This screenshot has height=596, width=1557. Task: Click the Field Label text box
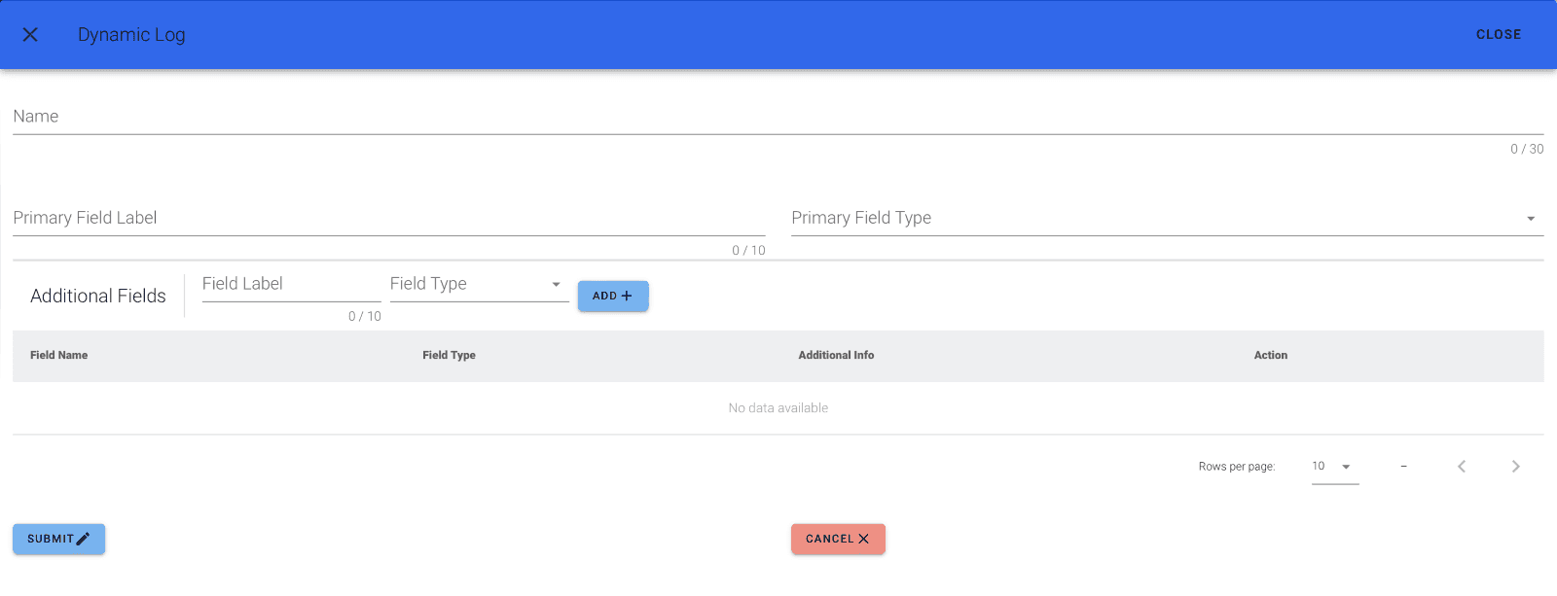(290, 284)
